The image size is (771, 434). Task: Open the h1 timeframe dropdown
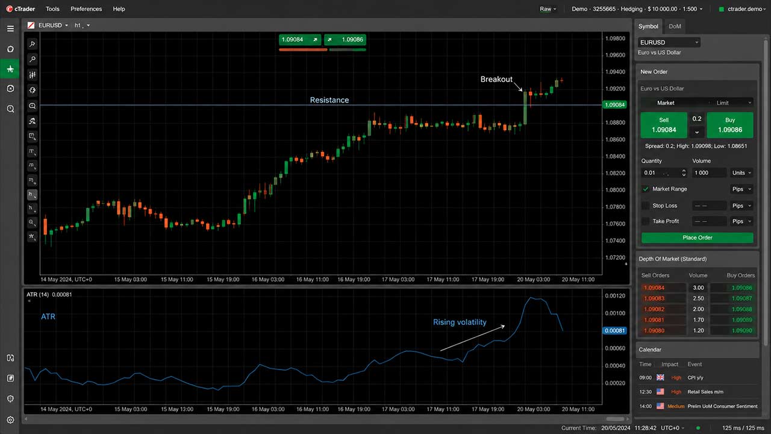[82, 25]
